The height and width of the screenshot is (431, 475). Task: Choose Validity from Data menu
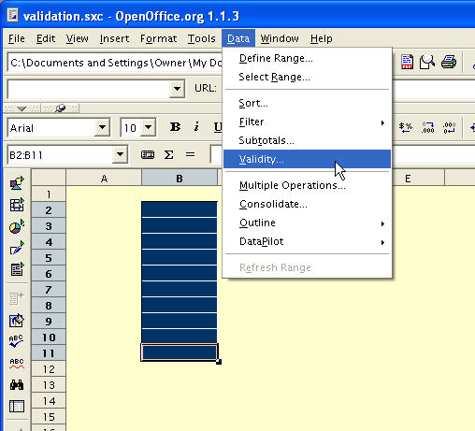pos(307,159)
